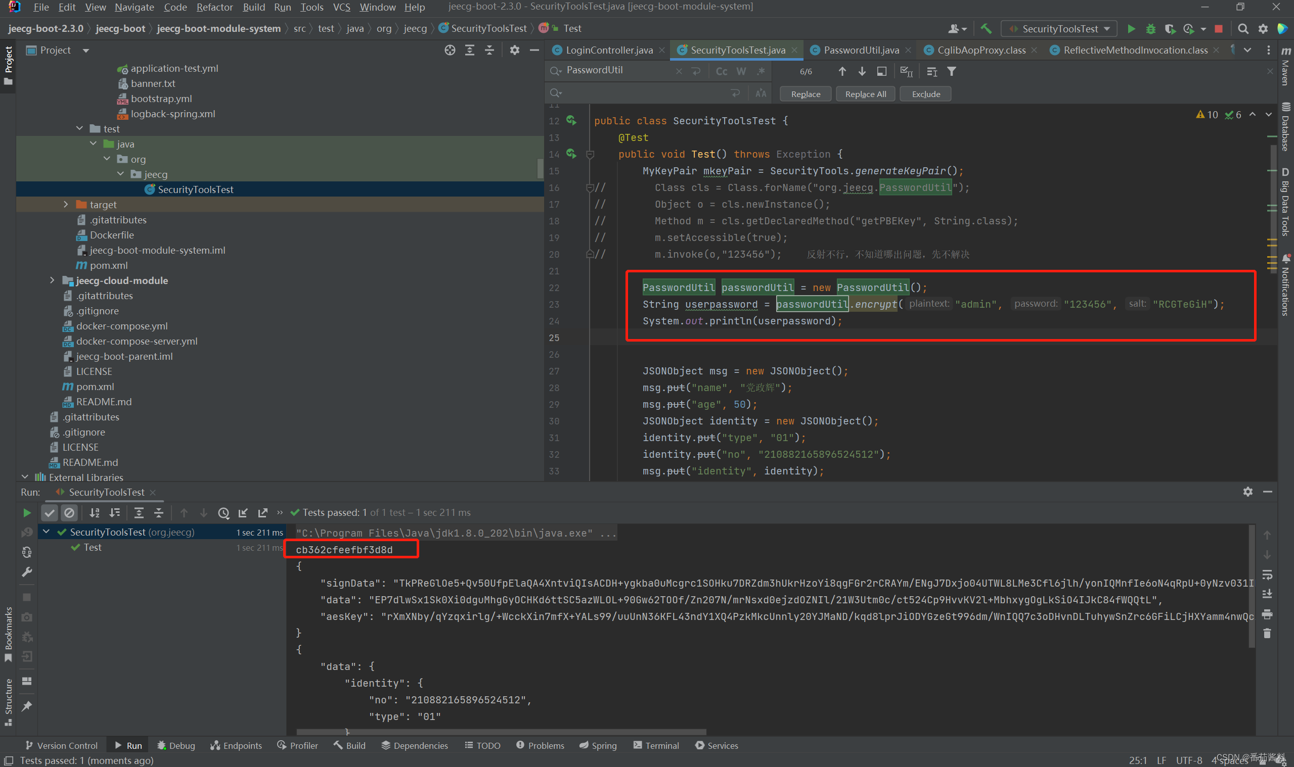Switch to LoginController.java tab
This screenshot has height=767, width=1294.
click(609, 50)
